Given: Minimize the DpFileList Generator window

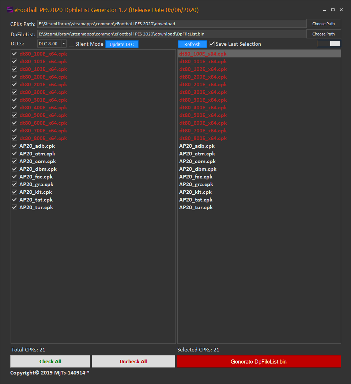Looking at the screenshot, I should click(x=325, y=10).
